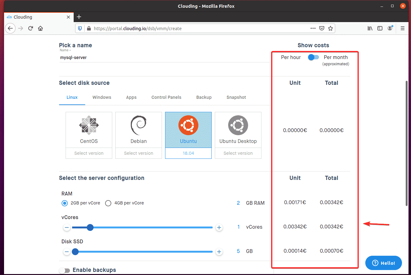Expand the CentOS Select version dropdown

89,153
